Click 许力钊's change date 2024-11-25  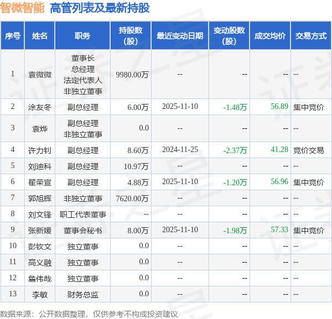point(180,150)
